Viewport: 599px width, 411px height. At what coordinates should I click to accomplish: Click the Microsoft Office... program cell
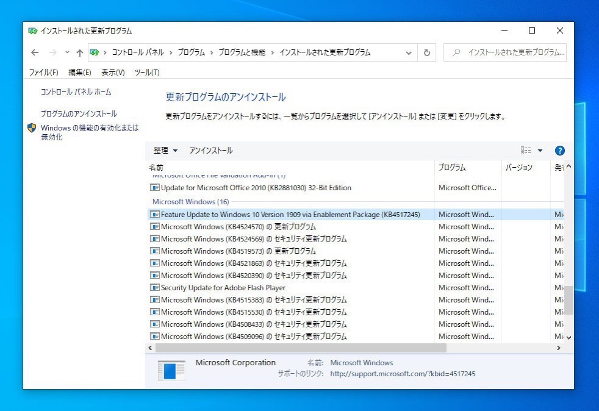coord(468,188)
